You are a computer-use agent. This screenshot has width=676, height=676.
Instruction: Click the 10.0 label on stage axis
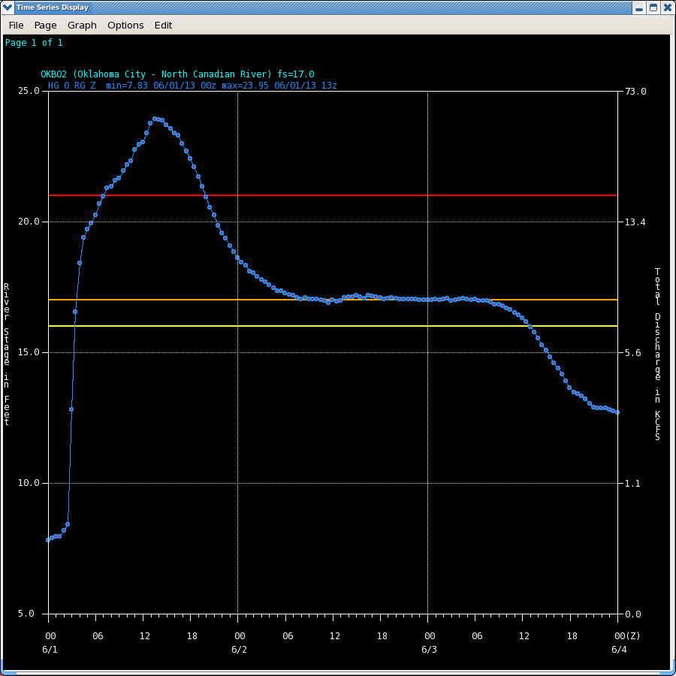coord(29,483)
